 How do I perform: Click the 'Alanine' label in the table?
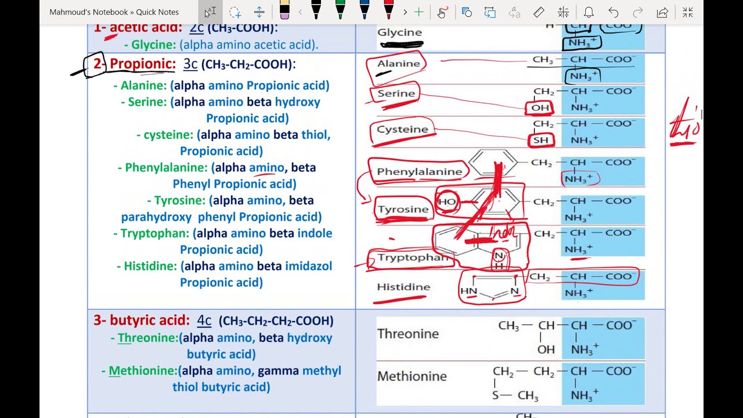398,64
